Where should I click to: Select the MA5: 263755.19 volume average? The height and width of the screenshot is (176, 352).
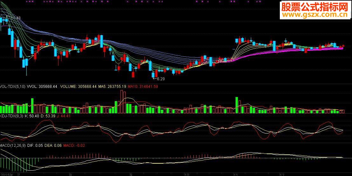pos(112,86)
